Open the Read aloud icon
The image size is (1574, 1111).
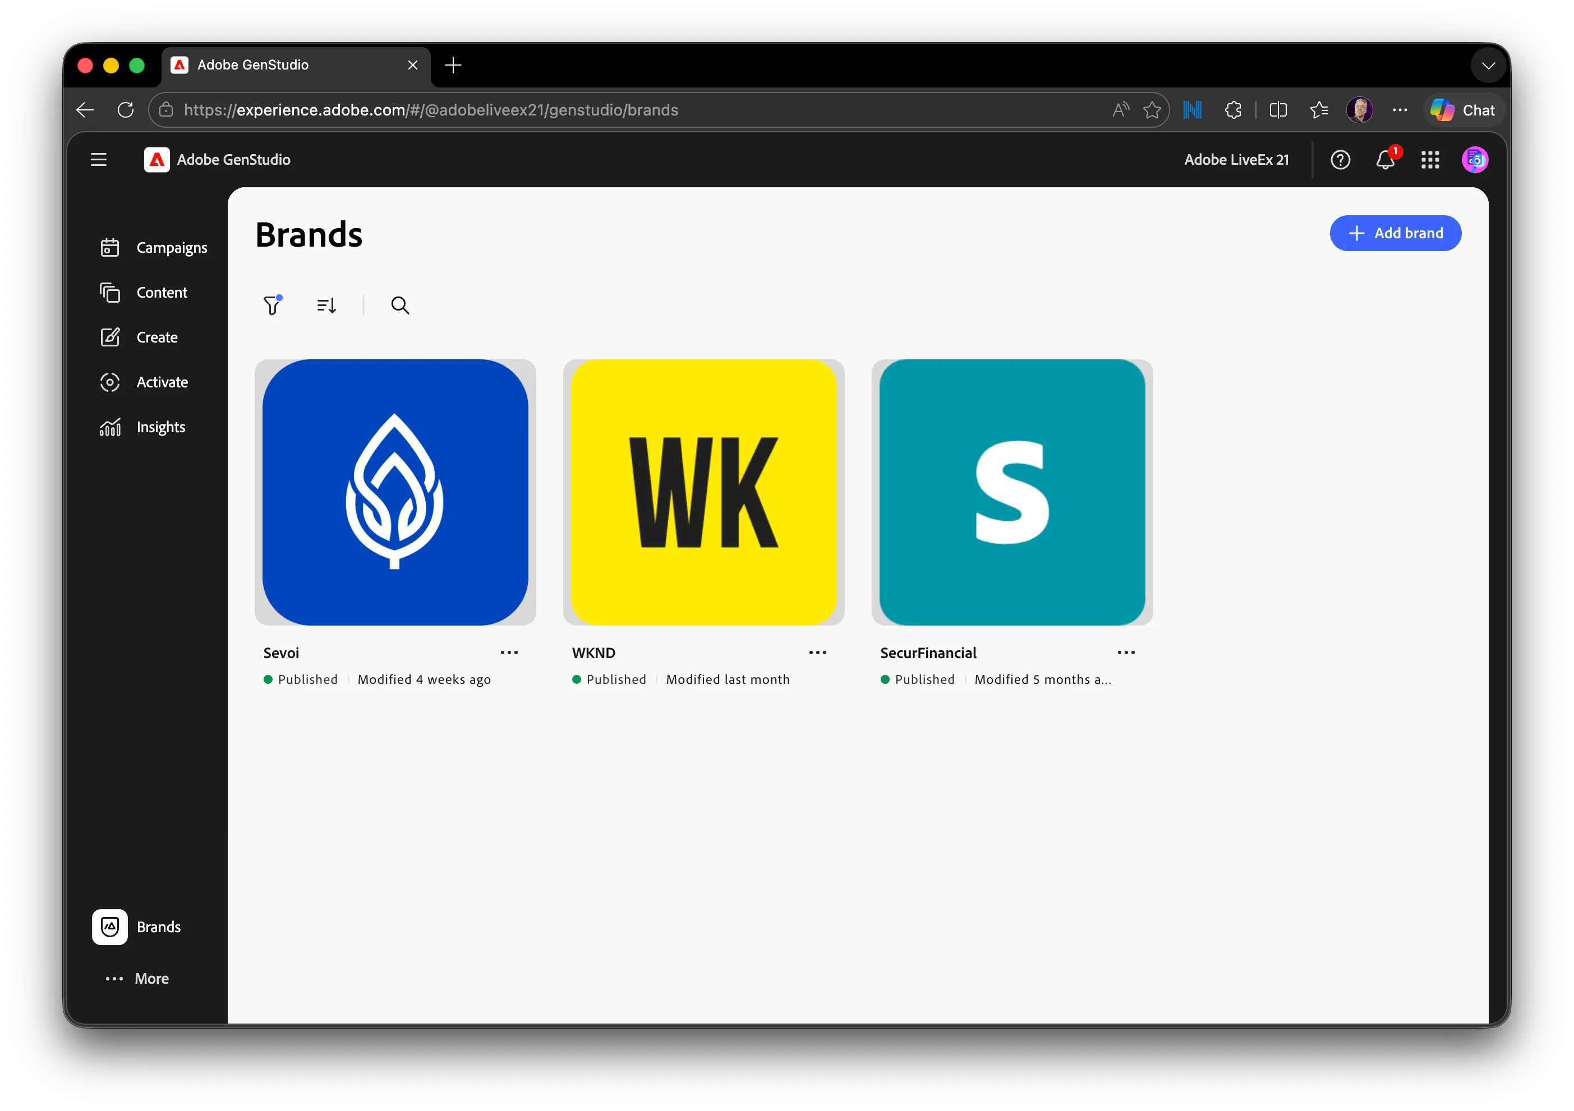pyautogui.click(x=1120, y=110)
